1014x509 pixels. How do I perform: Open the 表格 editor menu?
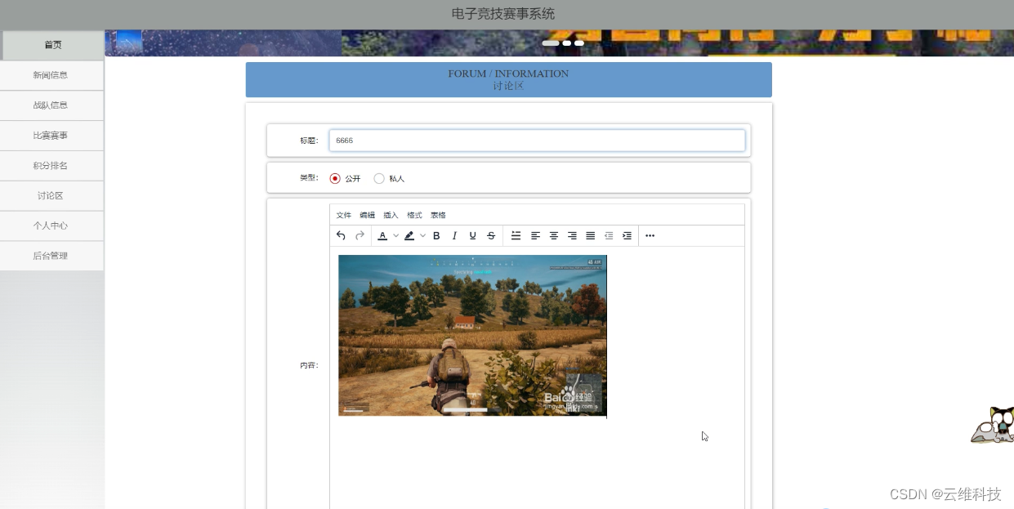coord(439,215)
